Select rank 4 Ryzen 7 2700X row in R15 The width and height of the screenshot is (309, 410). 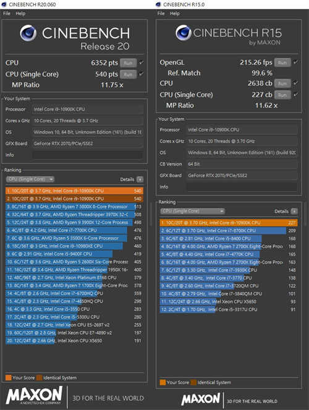(x=229, y=246)
